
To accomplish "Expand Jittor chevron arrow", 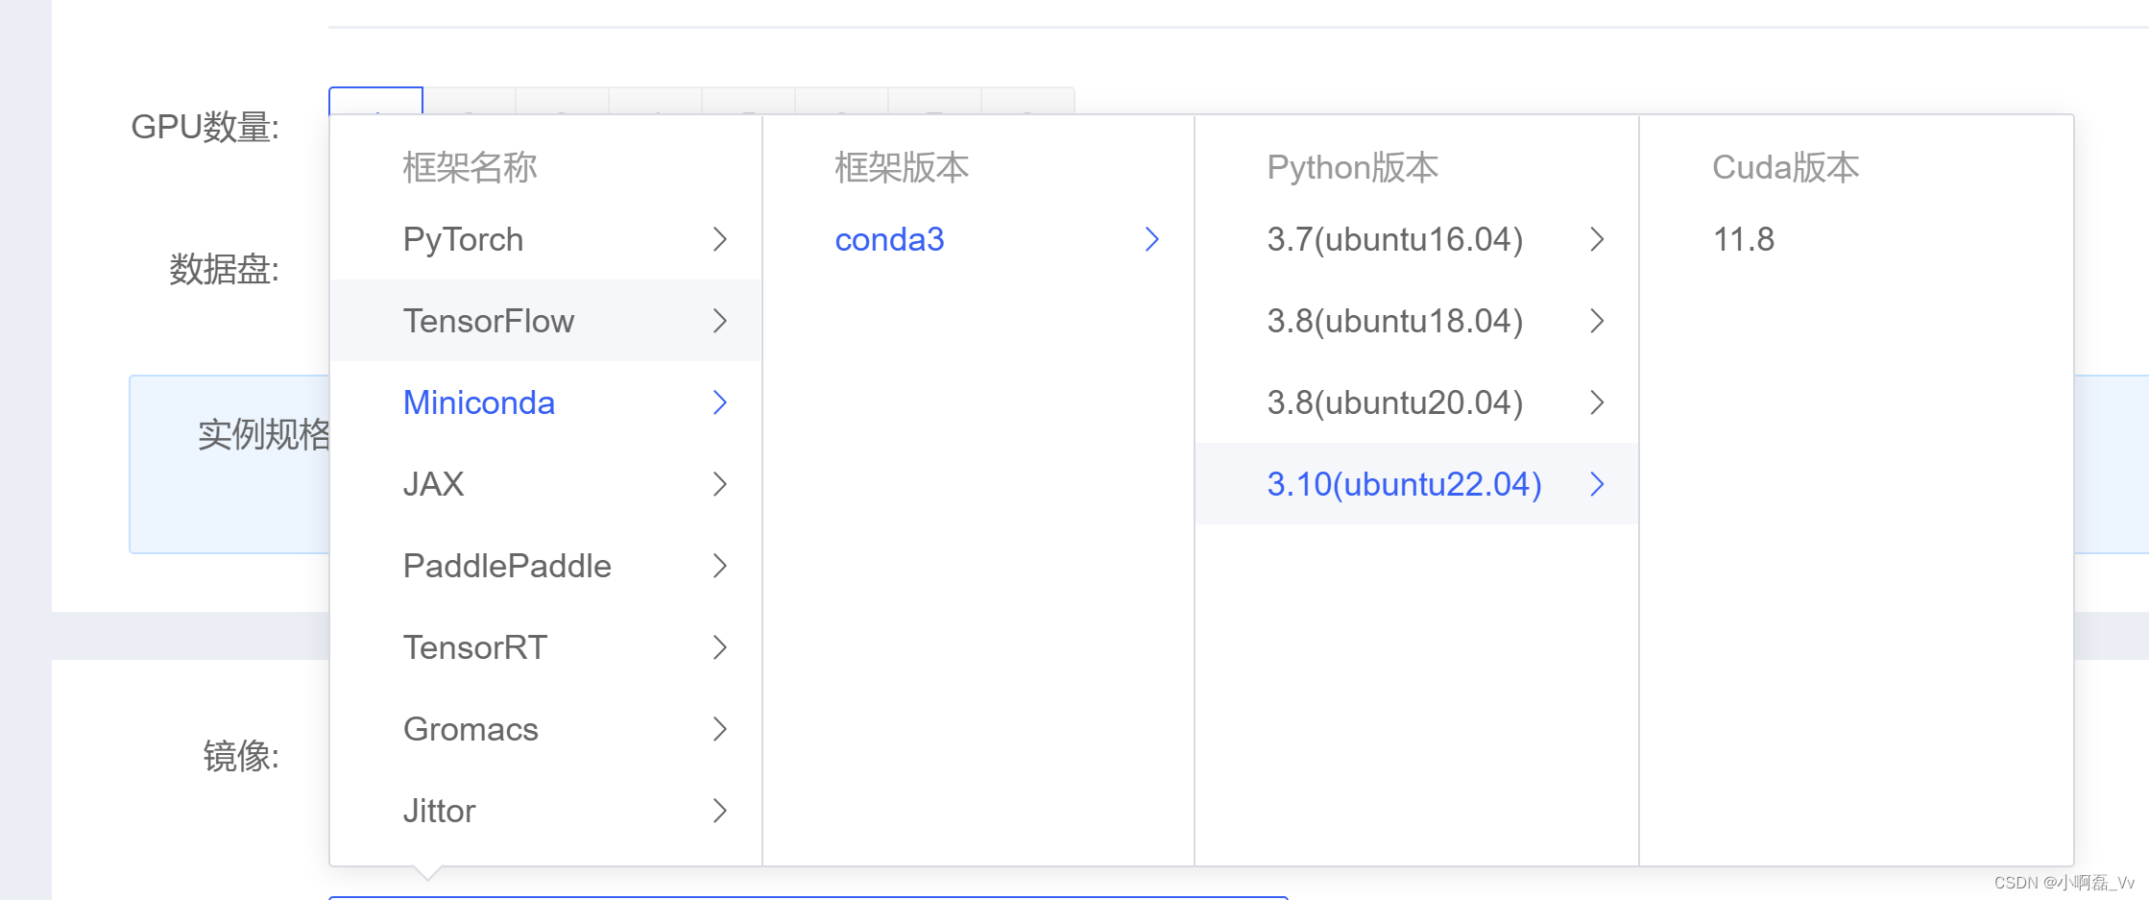I will click(x=720, y=811).
